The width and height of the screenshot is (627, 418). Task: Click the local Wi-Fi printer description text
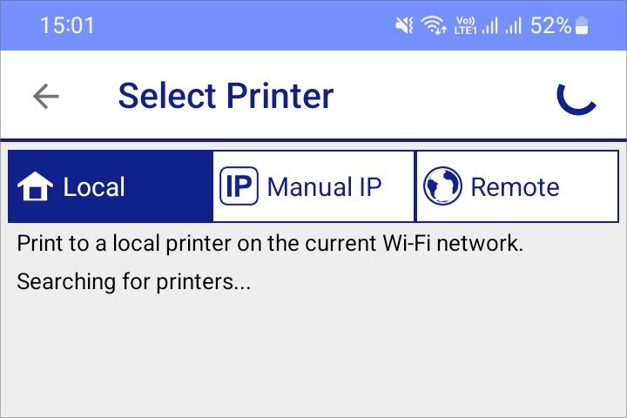(x=270, y=243)
